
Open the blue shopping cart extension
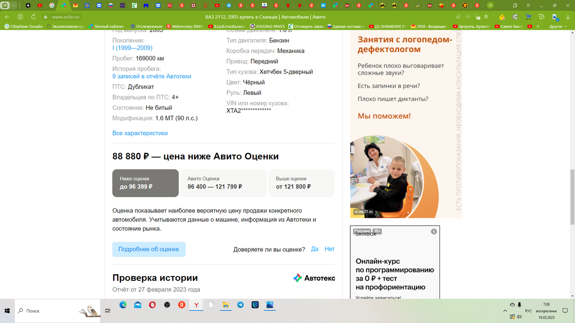(529, 17)
